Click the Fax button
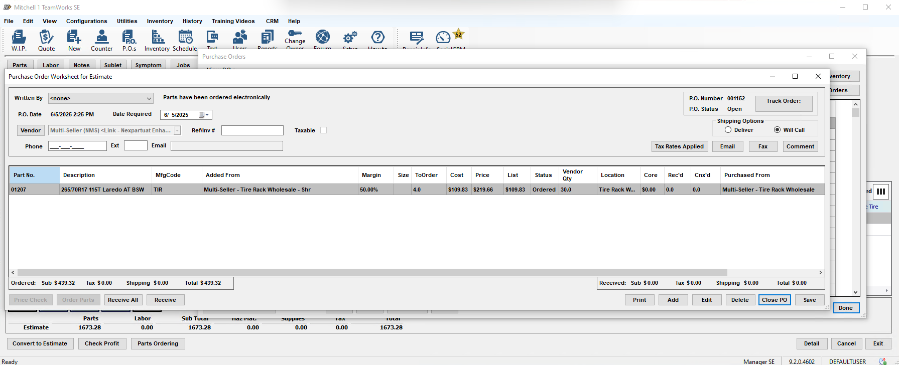Image resolution: width=899 pixels, height=365 pixels. pyautogui.click(x=763, y=146)
